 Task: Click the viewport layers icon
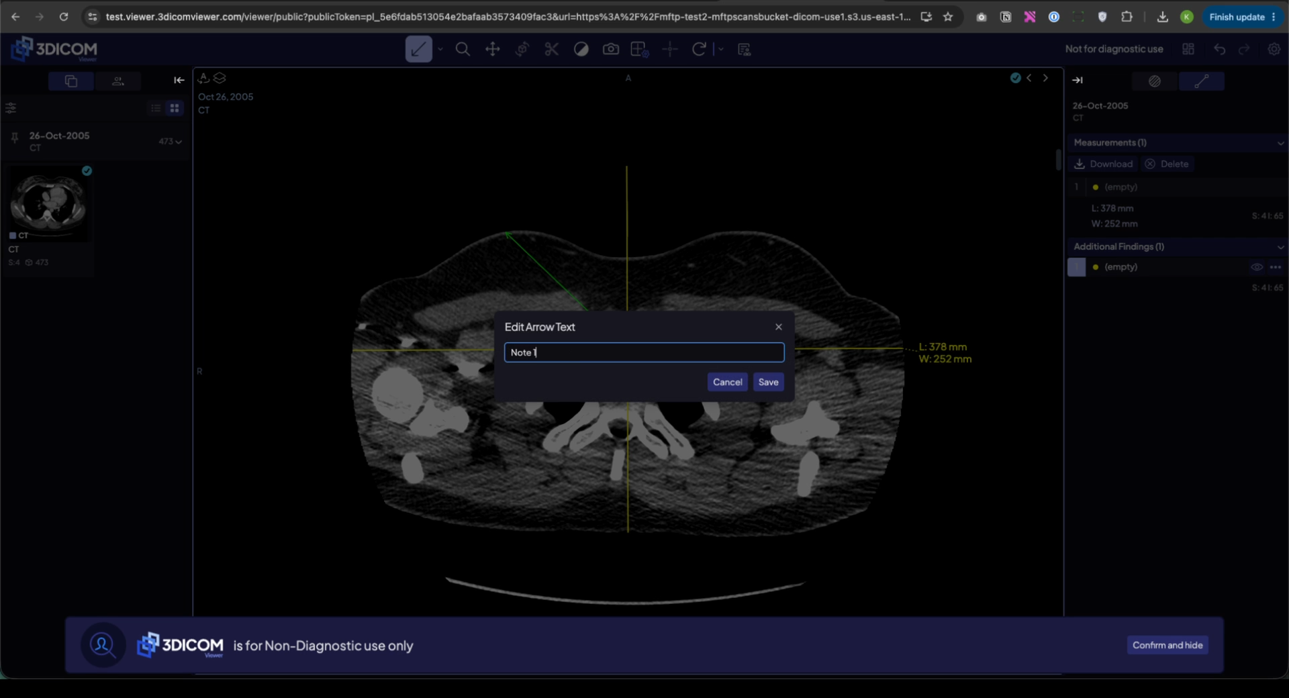(x=220, y=78)
